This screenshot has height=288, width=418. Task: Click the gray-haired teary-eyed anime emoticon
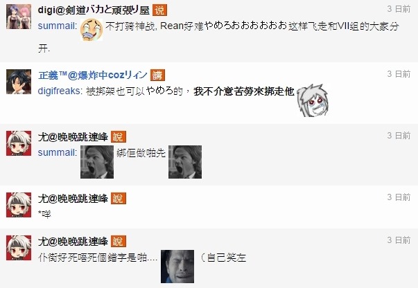coord(313,100)
